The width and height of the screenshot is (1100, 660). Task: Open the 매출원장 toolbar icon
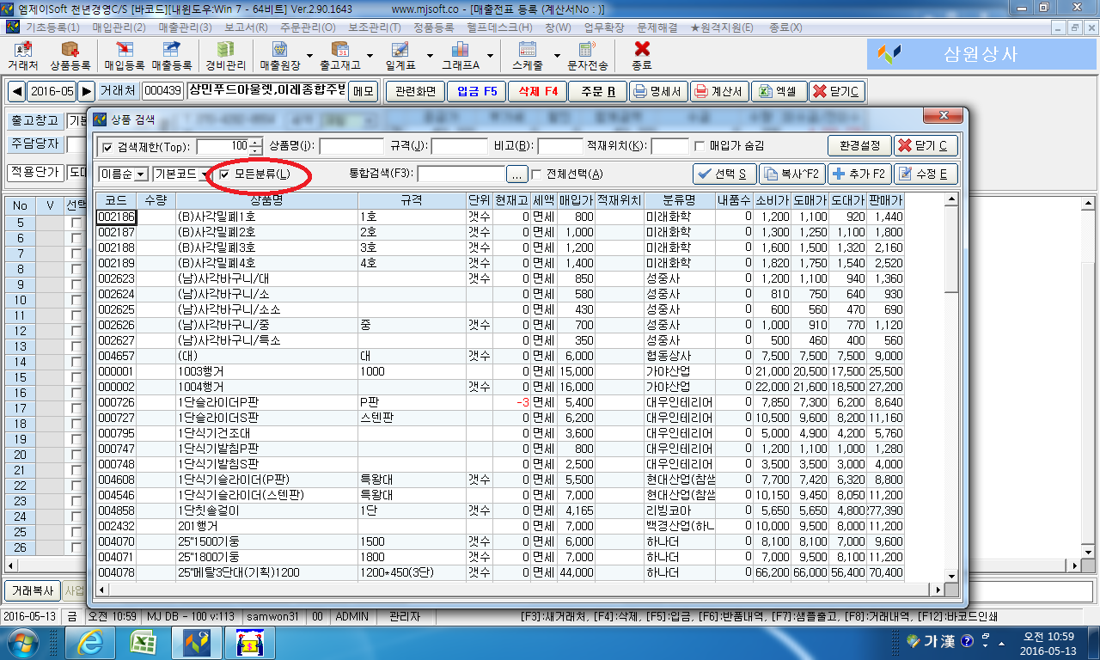coord(280,56)
